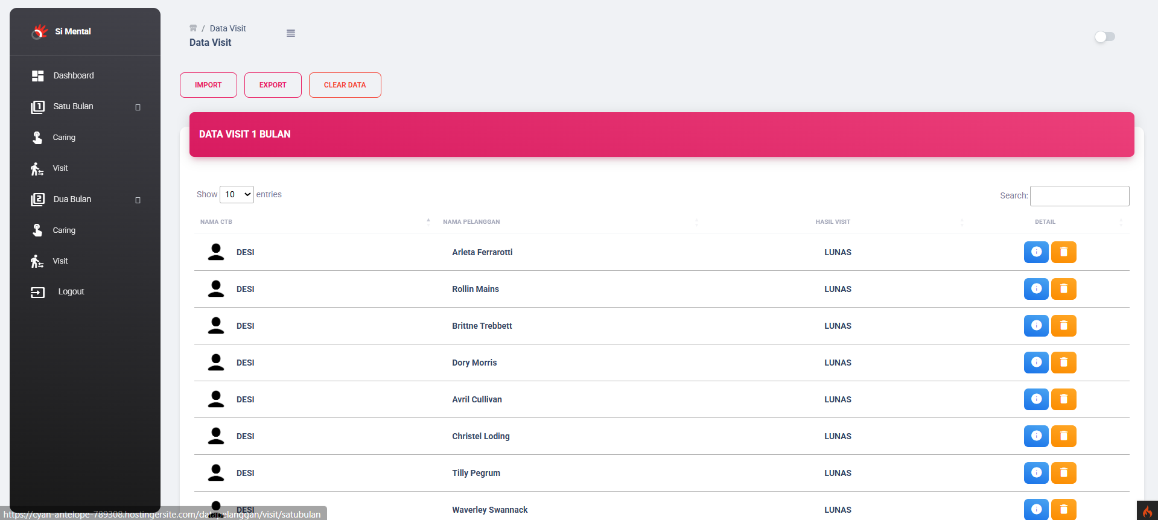The width and height of the screenshot is (1158, 520).
Task: Open detail info for Brittne Trebbett
Action: (x=1036, y=326)
